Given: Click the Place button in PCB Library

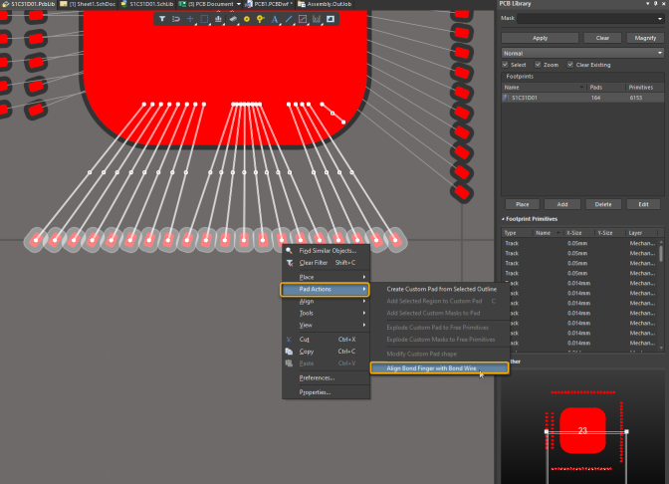Looking at the screenshot, I should 522,203.
